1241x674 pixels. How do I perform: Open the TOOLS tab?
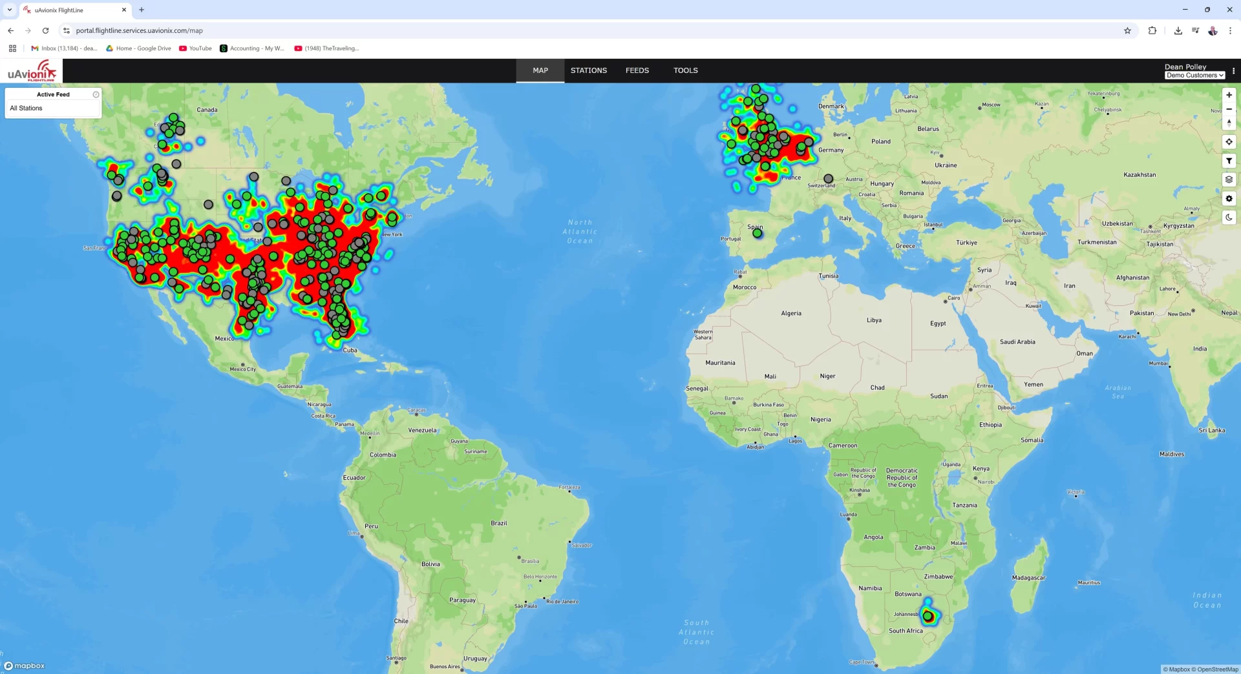point(685,70)
